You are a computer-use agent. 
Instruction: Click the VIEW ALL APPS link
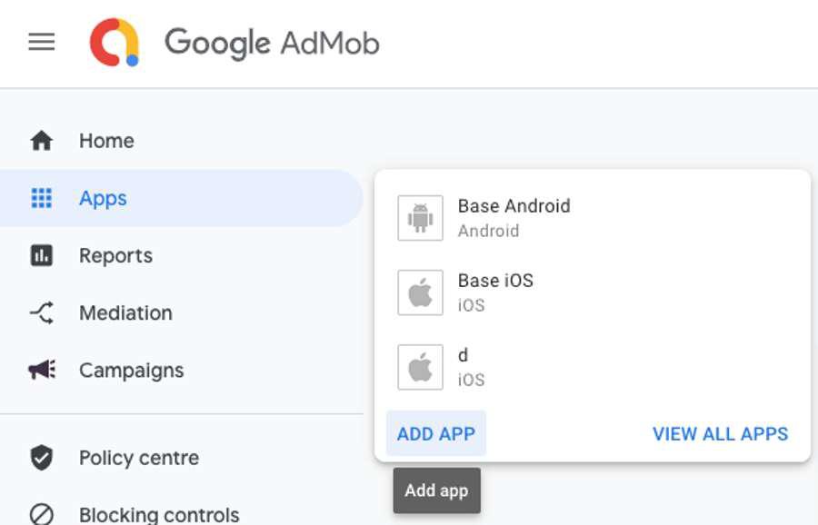point(720,434)
